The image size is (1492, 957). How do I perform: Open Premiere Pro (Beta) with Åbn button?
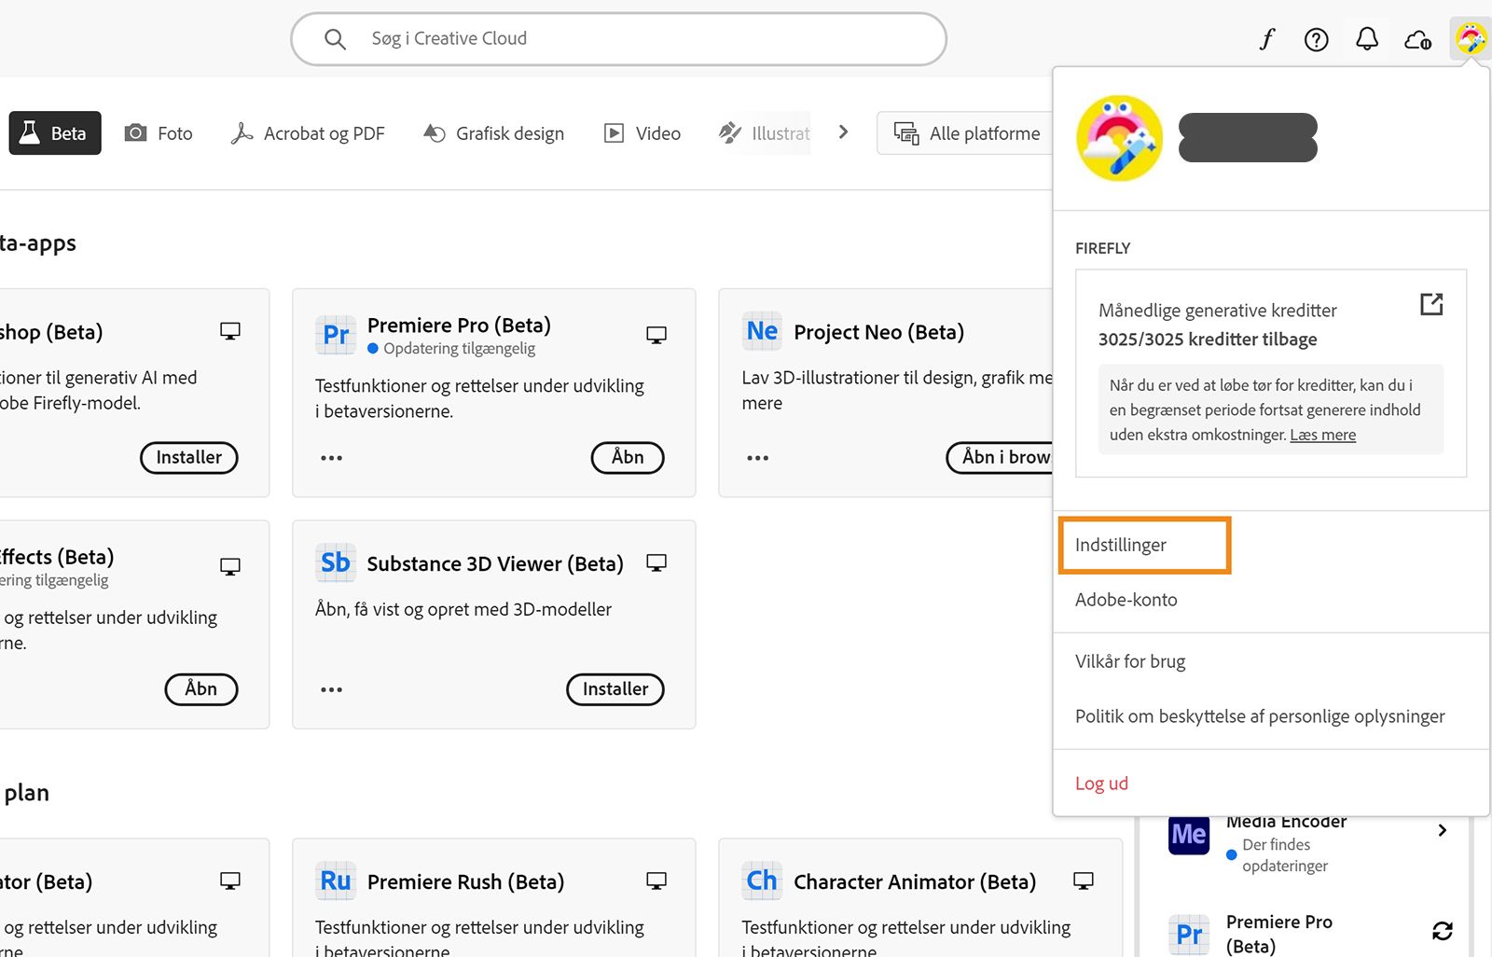(628, 457)
